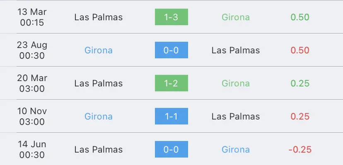Select Las Palmas home team on 20 Mar
The height and width of the screenshot is (165, 343).
click(x=99, y=84)
